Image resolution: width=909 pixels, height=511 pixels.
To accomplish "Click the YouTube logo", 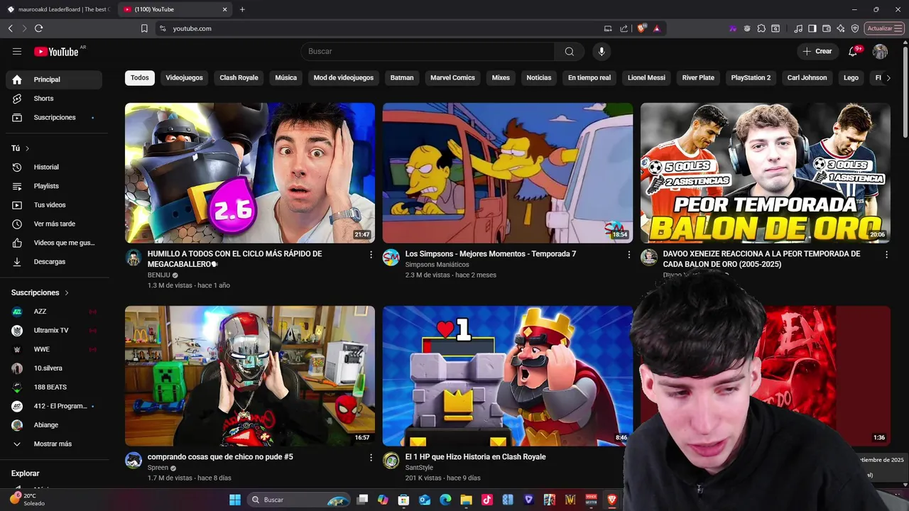I will (57, 51).
